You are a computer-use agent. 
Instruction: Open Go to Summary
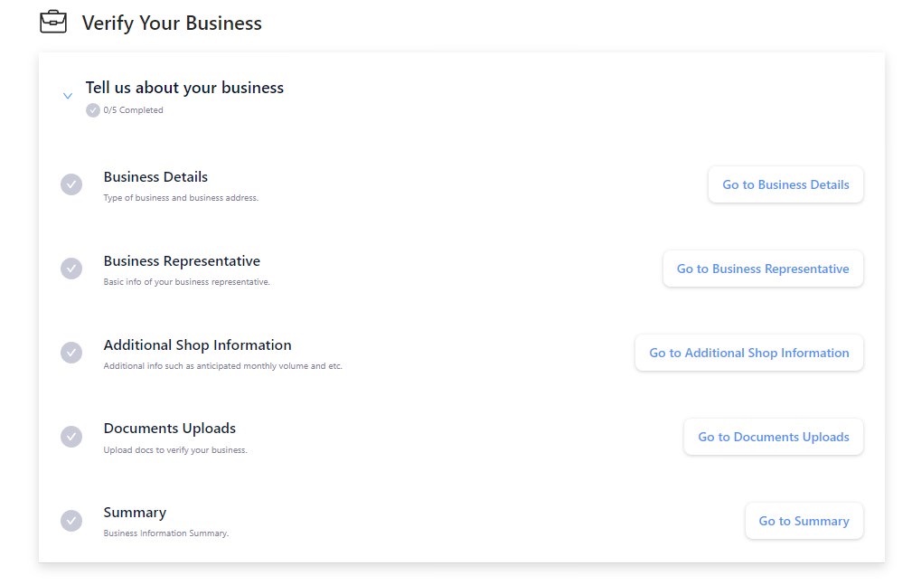804,521
